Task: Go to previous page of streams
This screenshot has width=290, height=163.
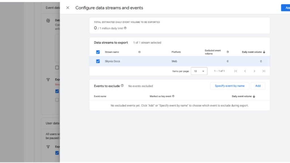Action: tap(245, 71)
